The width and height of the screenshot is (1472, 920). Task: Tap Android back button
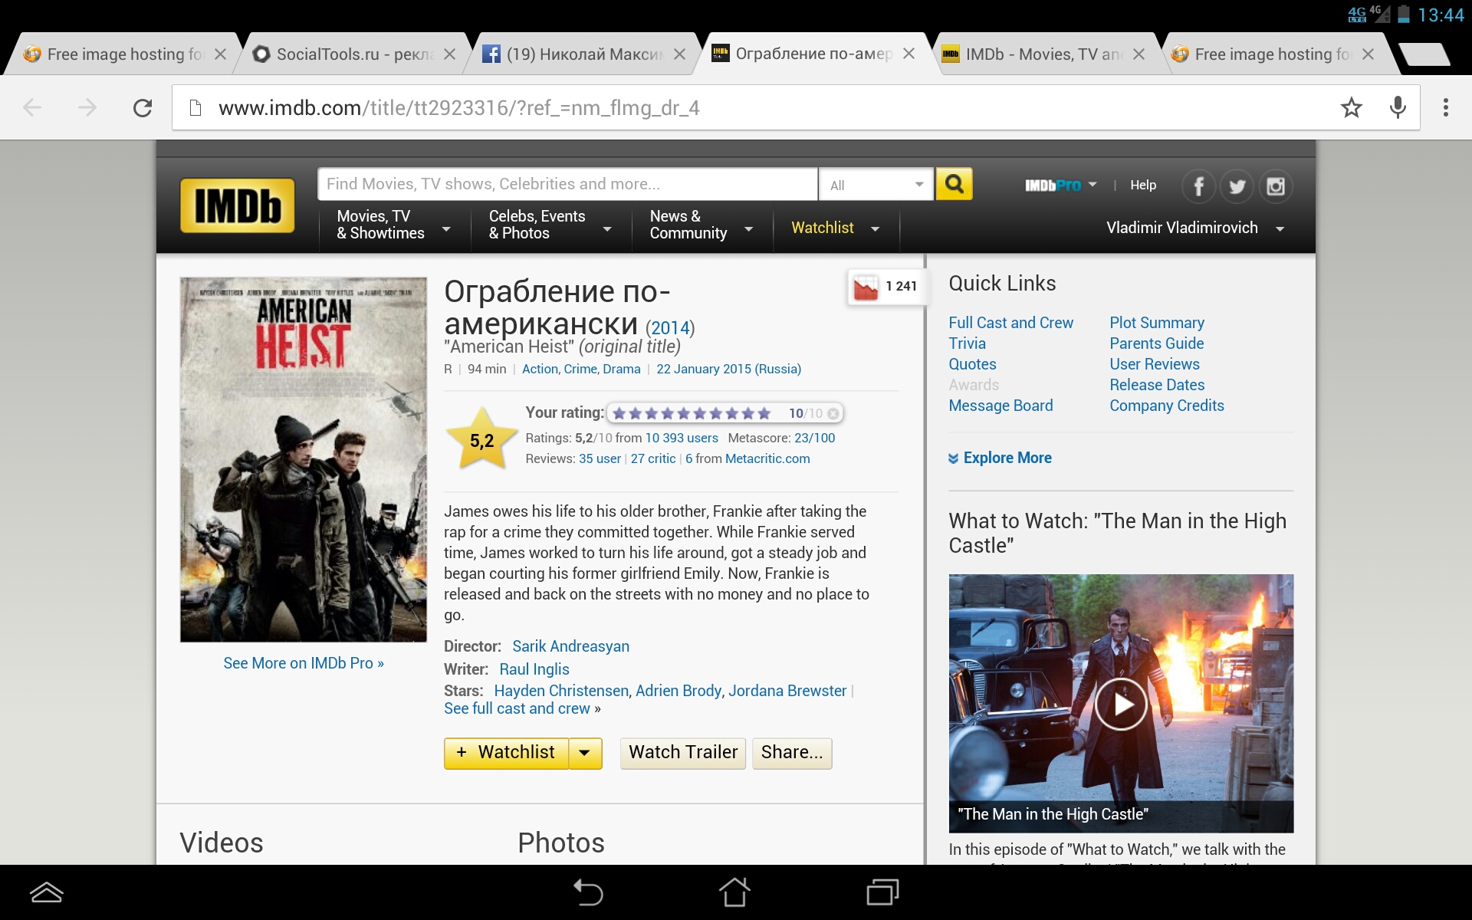589,892
